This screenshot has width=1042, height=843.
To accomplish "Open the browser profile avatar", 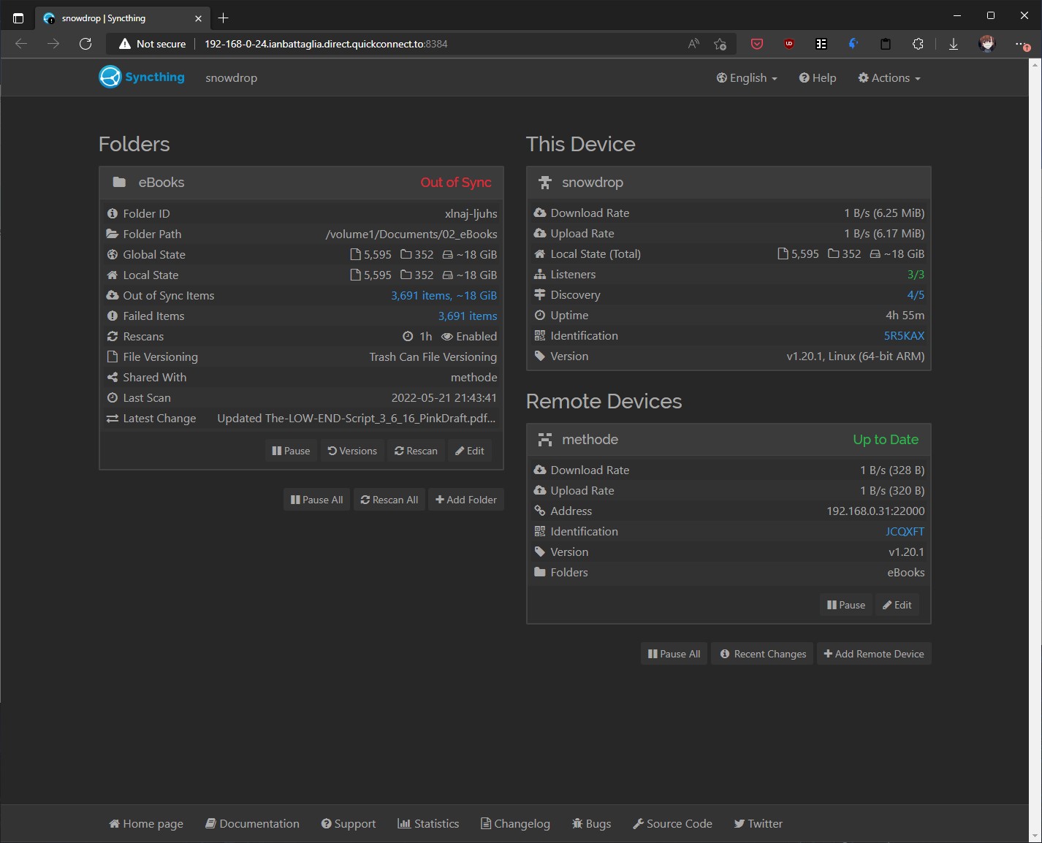I will tap(987, 44).
